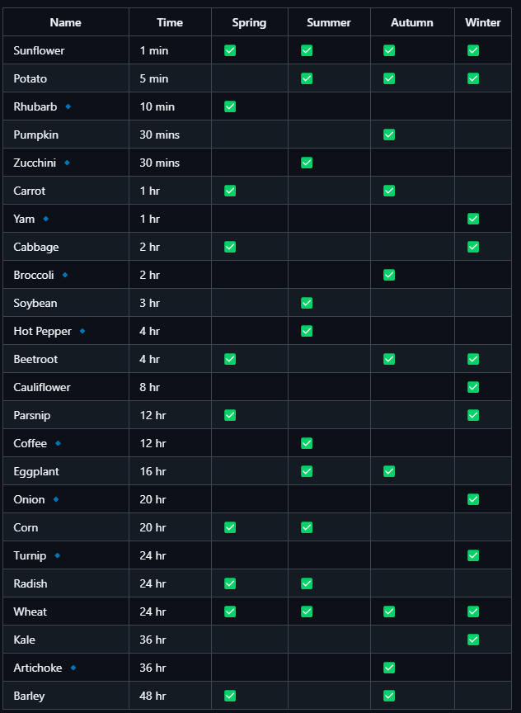This screenshot has height=713, width=521.
Task: Click the Wheat crop name
Action: click(30, 611)
